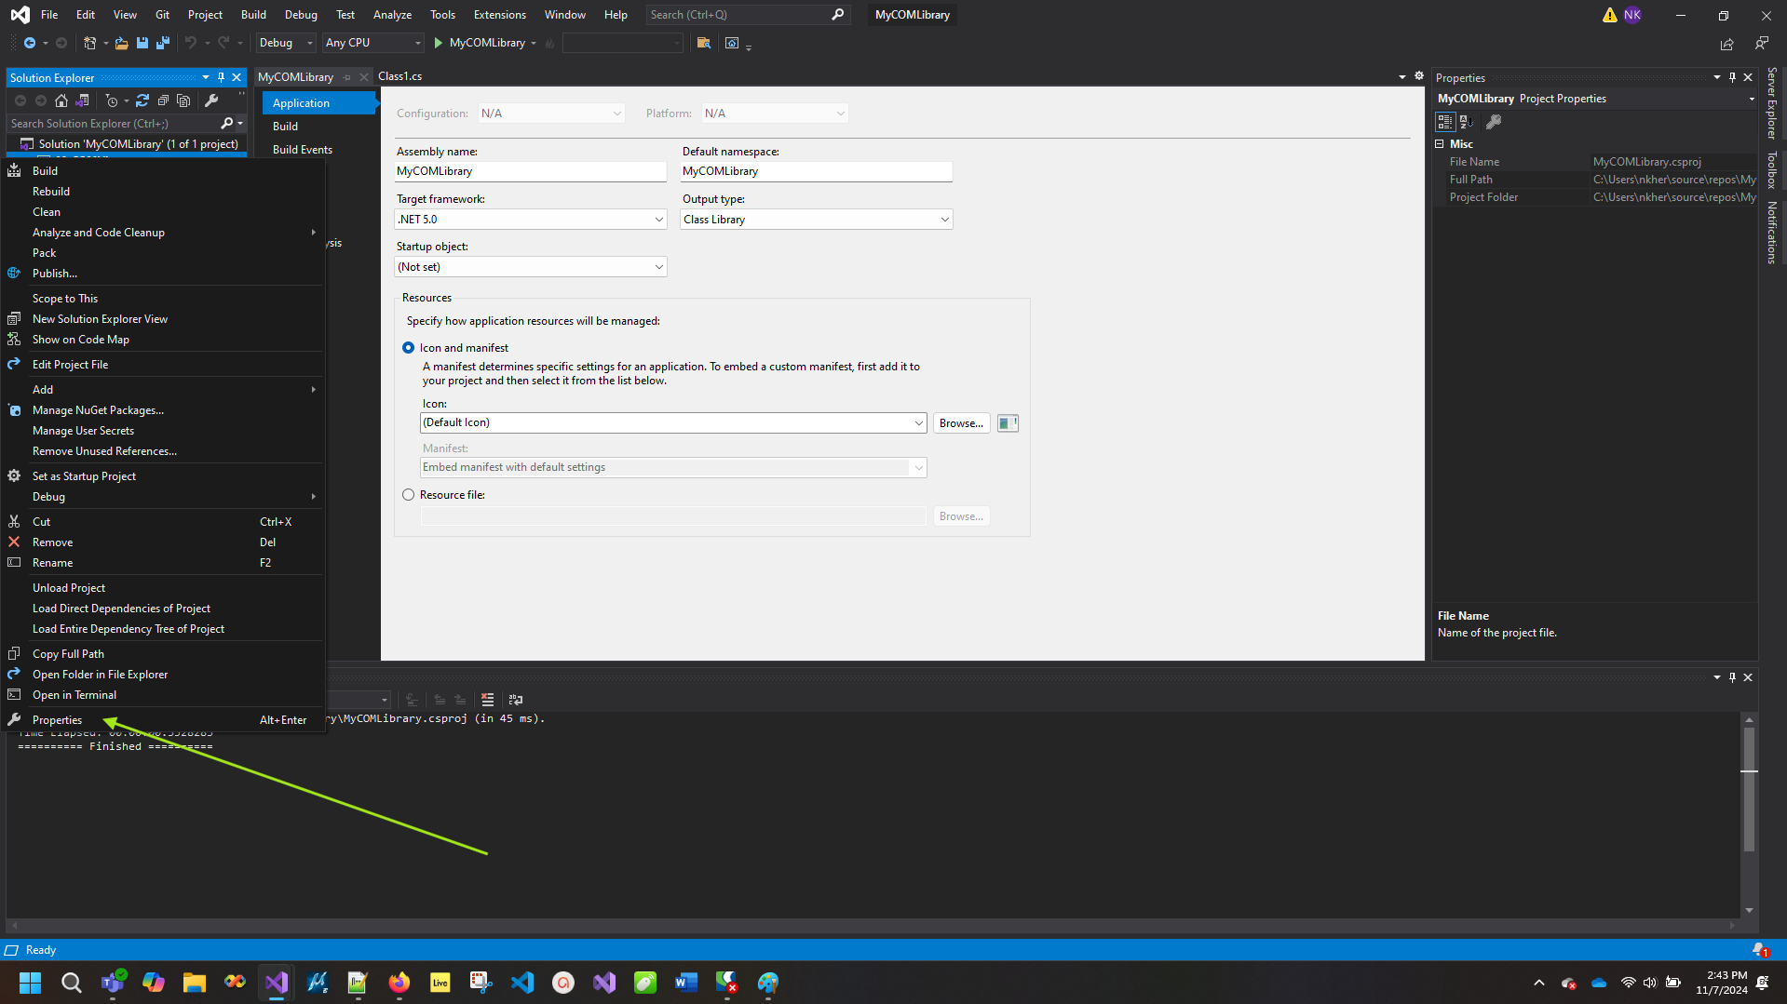Click the Switch Views icon in Solution Explorer toolbar

83,100
